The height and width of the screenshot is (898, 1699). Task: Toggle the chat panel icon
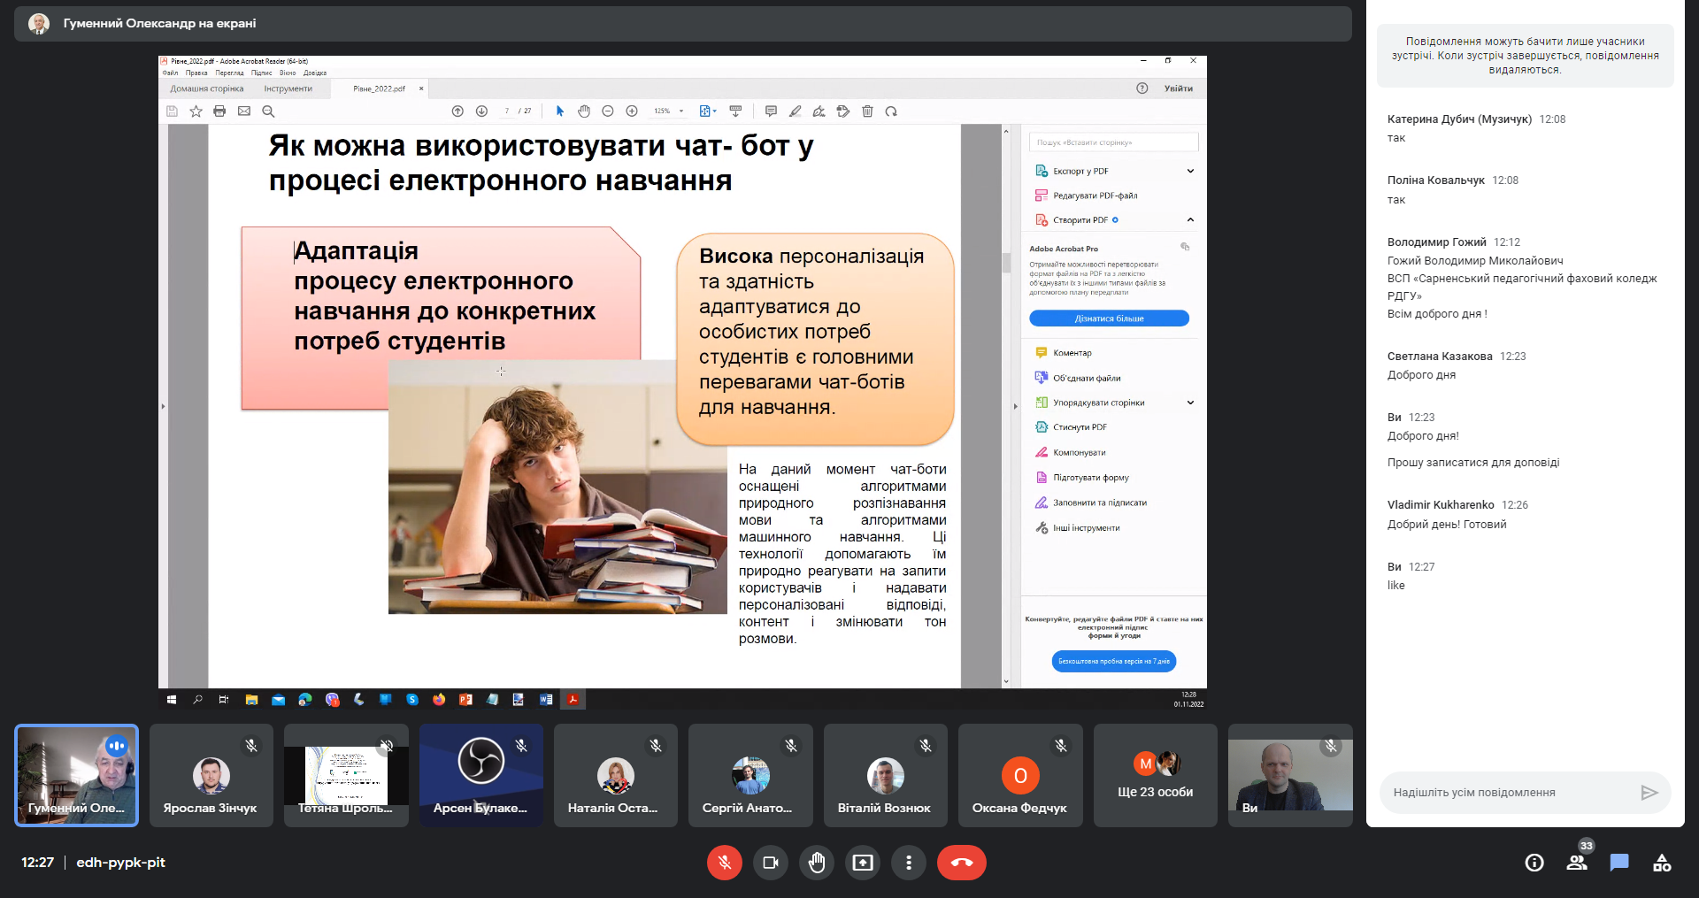(1619, 863)
